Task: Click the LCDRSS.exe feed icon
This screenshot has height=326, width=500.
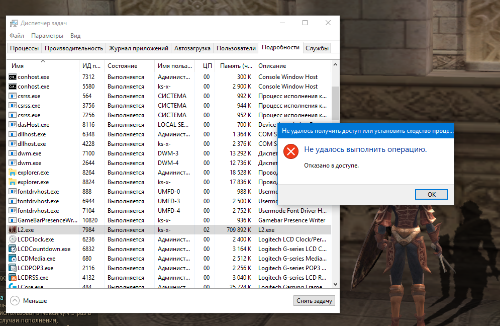Action: coord(13,278)
